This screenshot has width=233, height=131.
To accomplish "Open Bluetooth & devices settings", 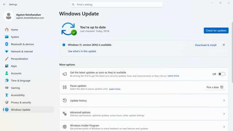I will (x=28, y=44).
